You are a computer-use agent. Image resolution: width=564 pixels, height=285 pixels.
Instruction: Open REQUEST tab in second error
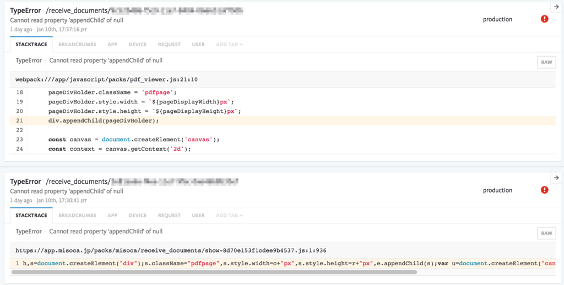coord(170,216)
